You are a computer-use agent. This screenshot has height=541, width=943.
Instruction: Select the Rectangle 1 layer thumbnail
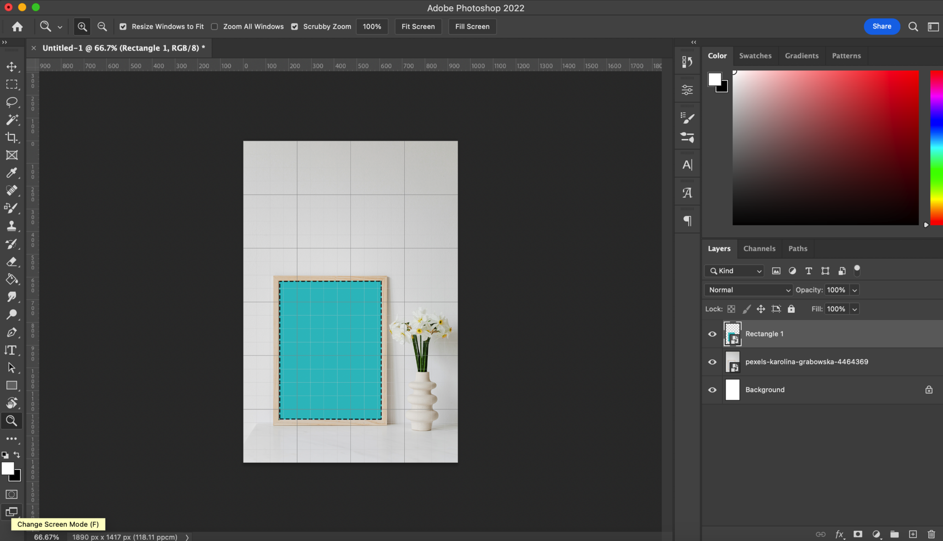(733, 334)
